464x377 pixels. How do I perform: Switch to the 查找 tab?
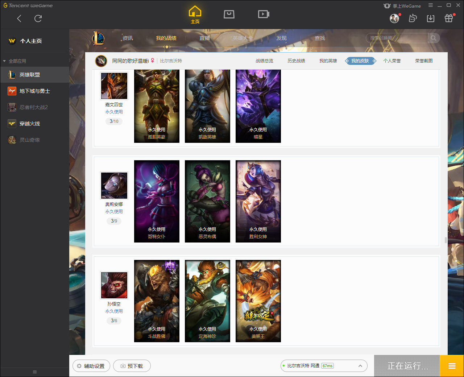[x=320, y=38]
